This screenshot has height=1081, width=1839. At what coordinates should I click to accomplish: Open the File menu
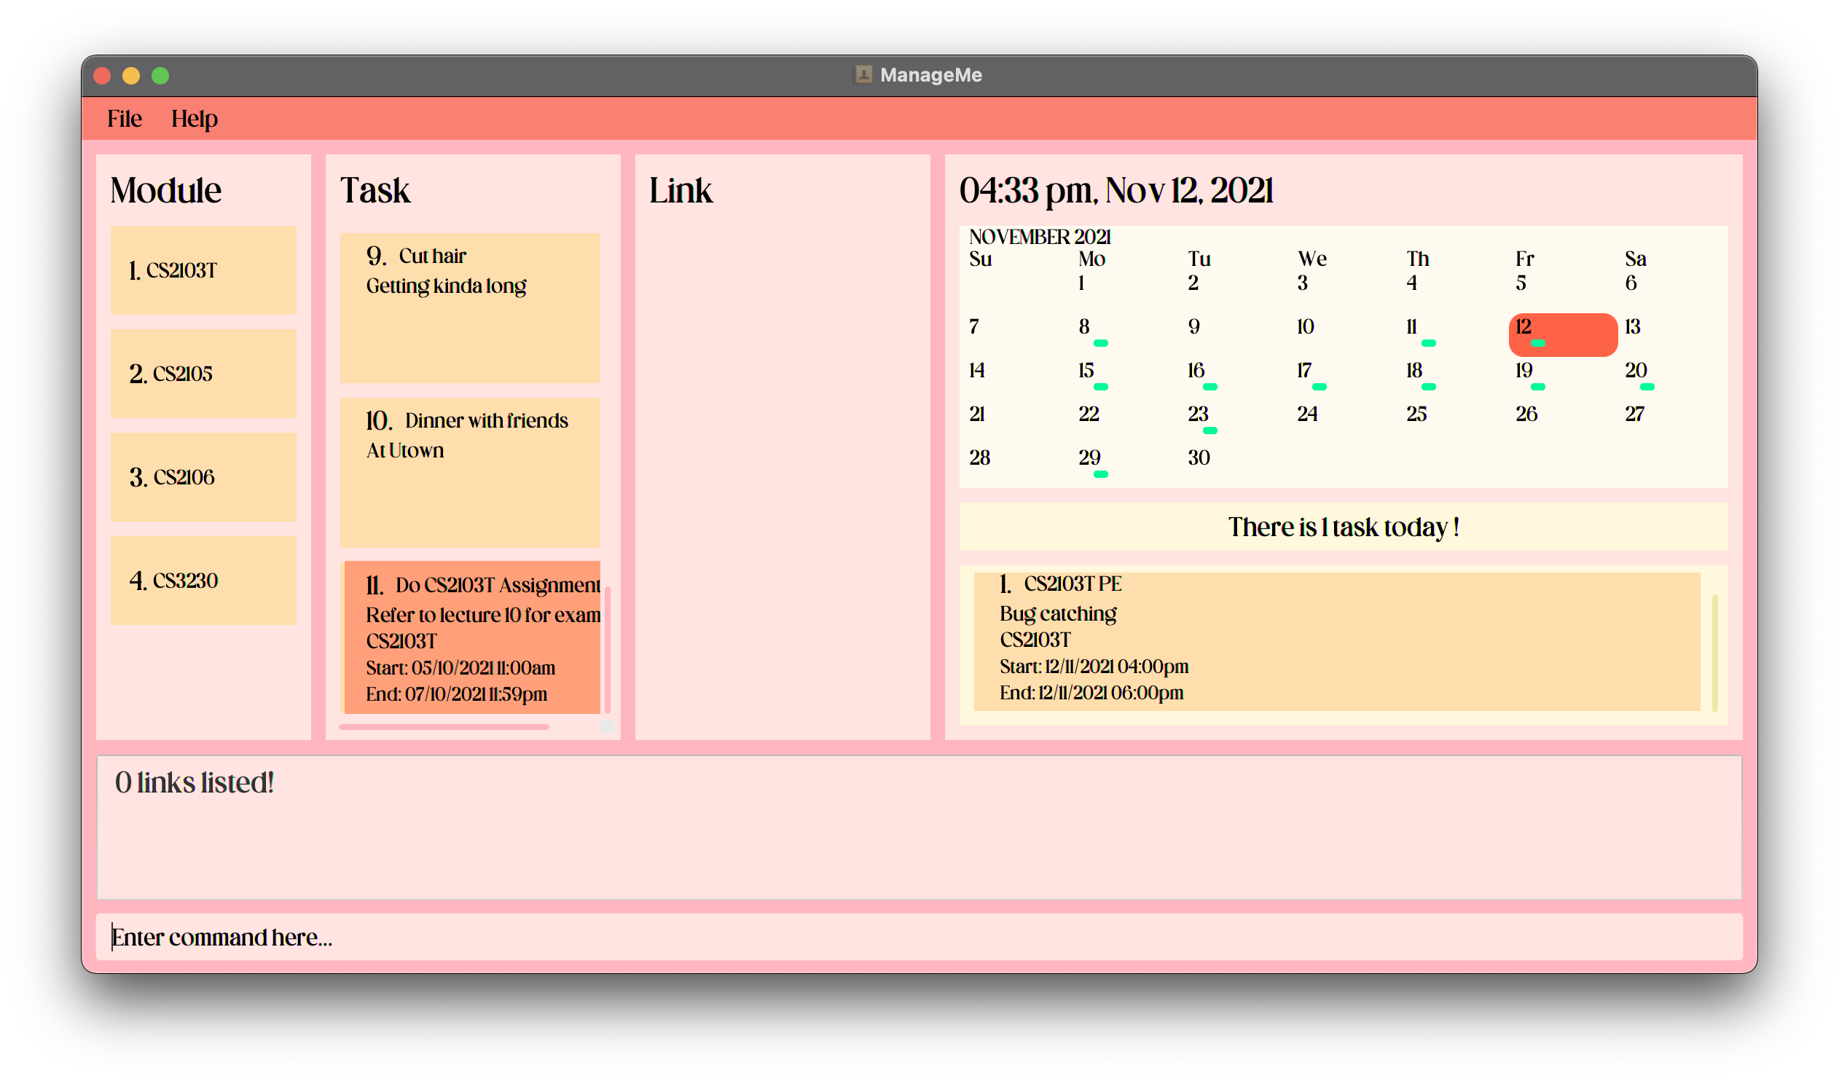[124, 118]
